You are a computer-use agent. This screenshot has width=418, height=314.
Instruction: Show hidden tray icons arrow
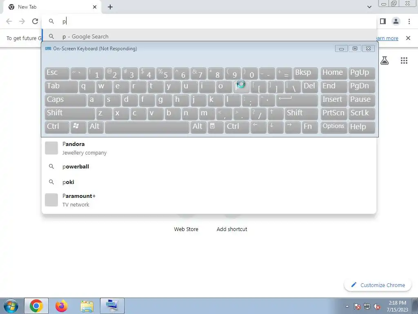pos(347,306)
